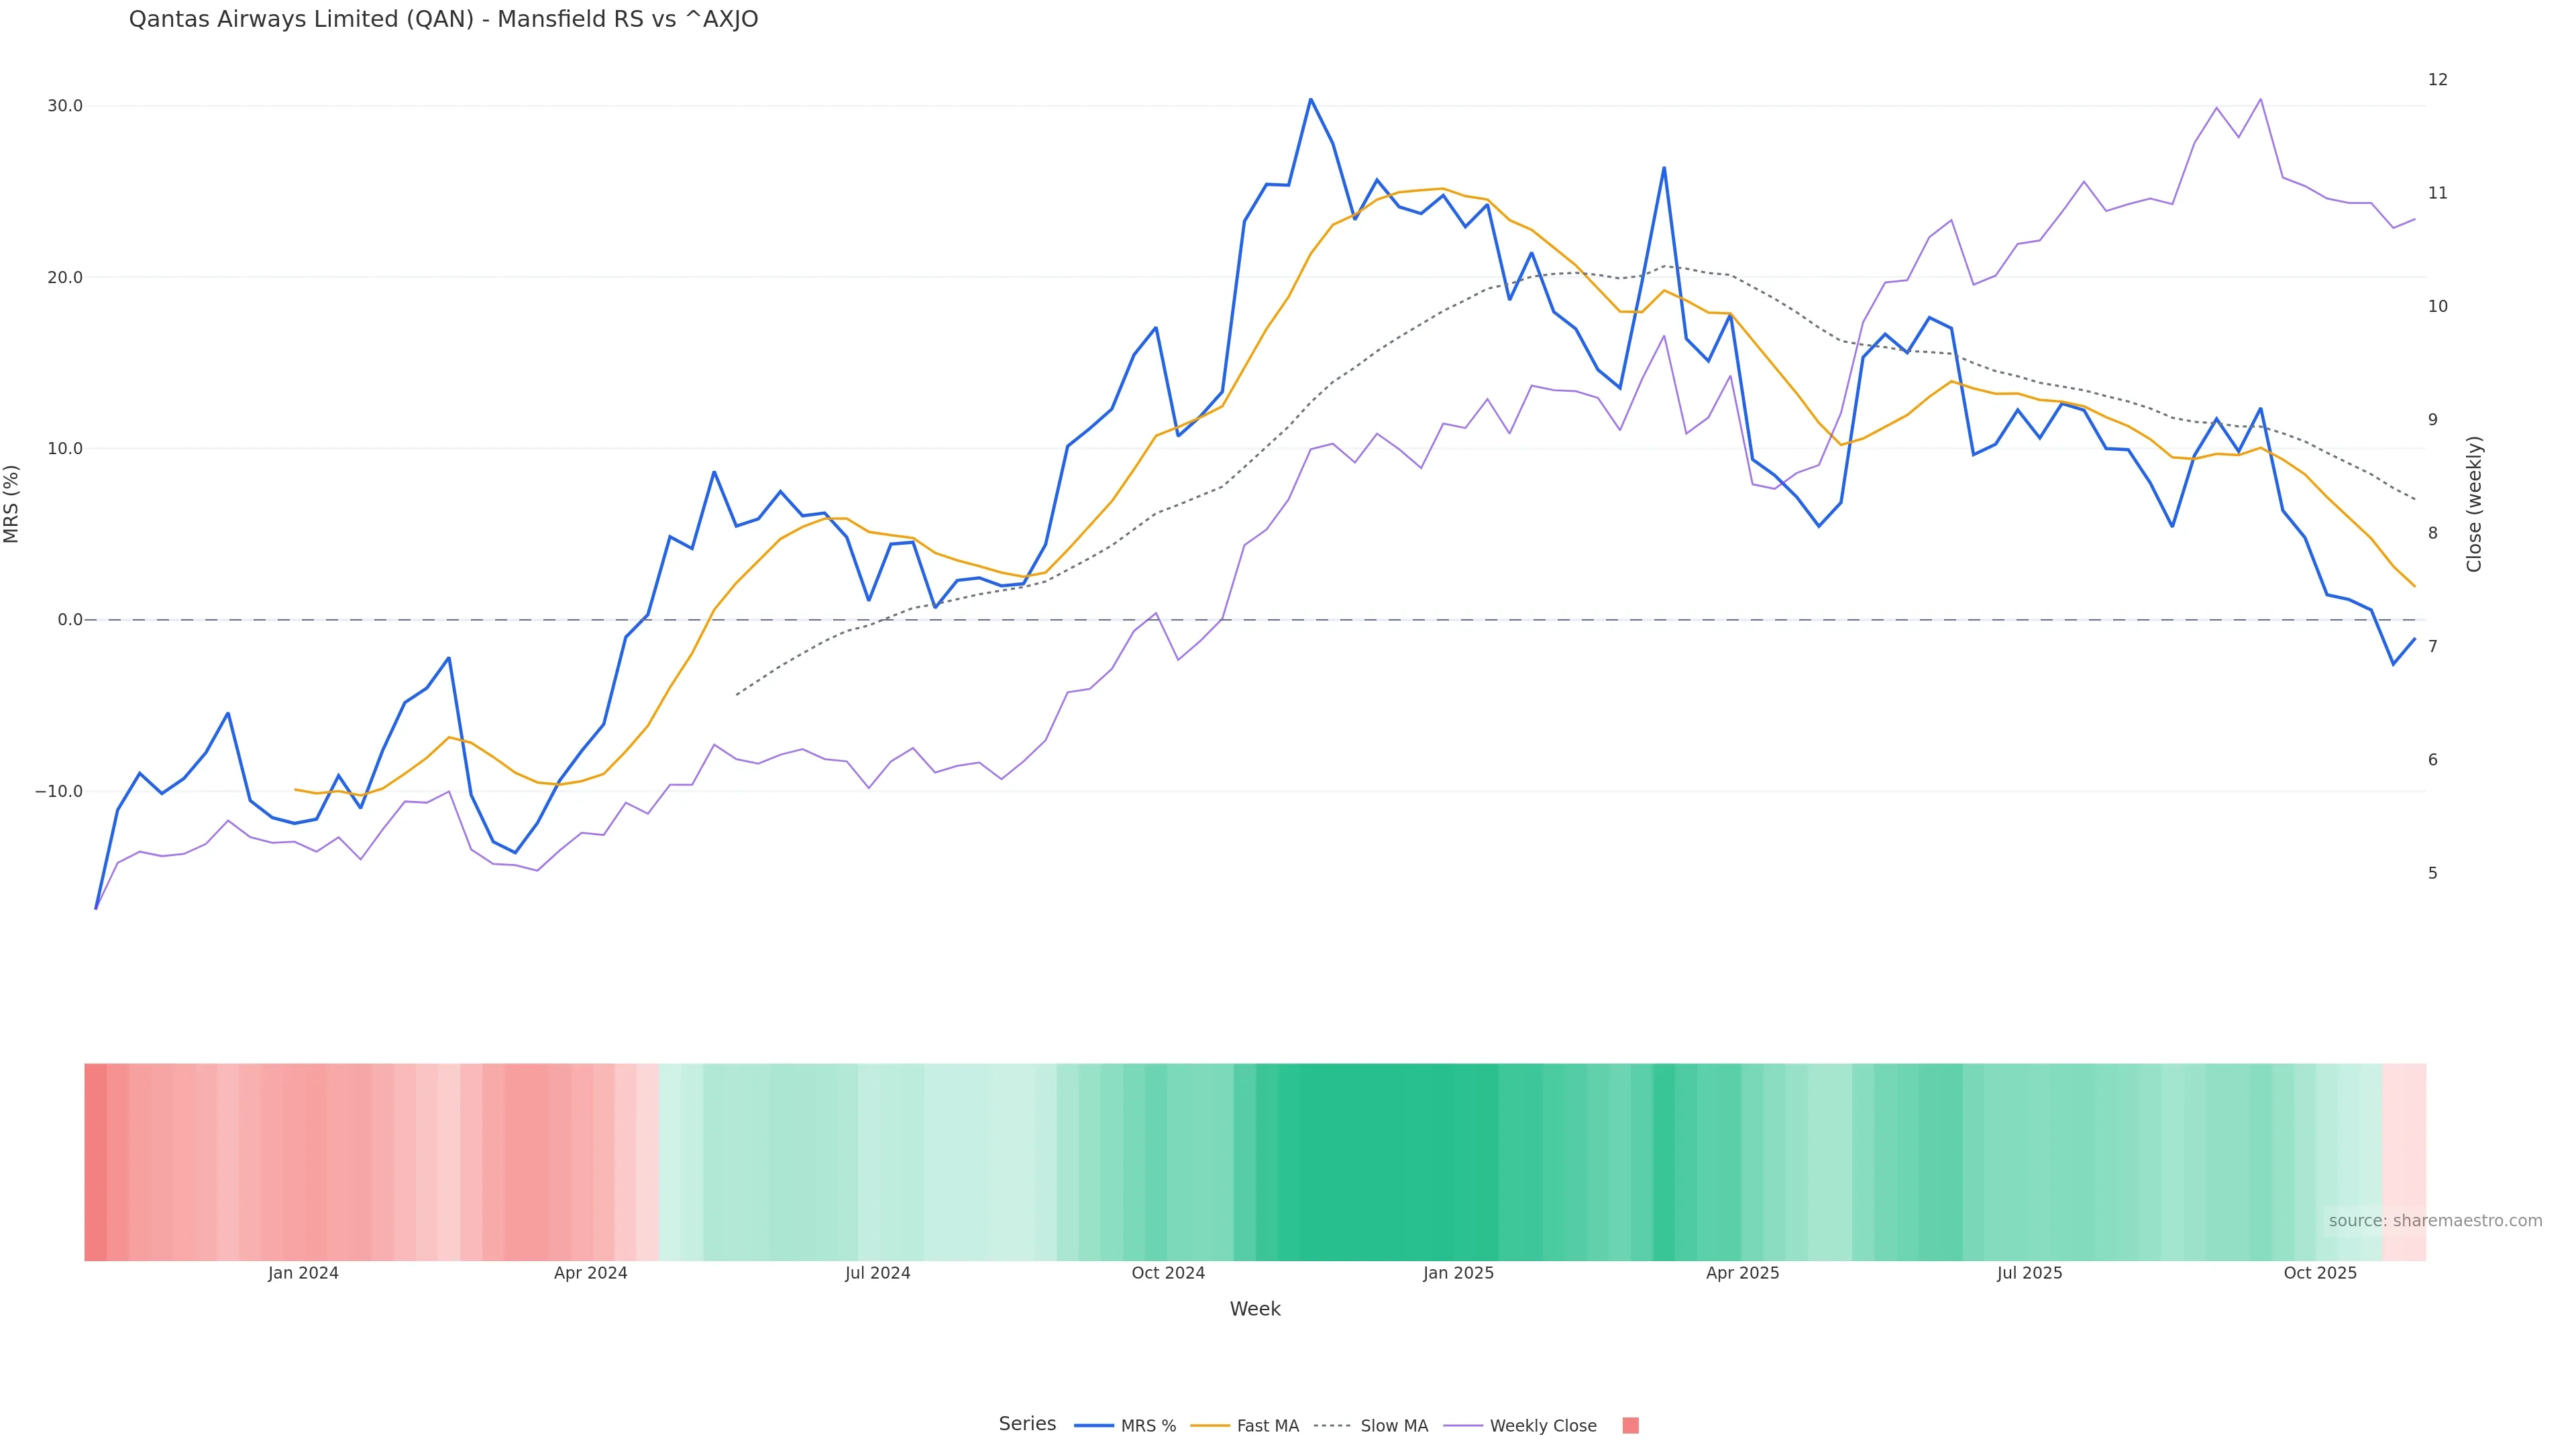Click the Close (weekly) right axis title
This screenshot has width=2576, height=1449.
click(x=2474, y=503)
